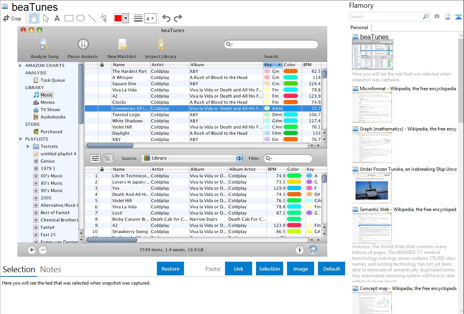This screenshot has height=314, width=464.
Task: Click the camera snapshot icon
Action: (437, 17)
